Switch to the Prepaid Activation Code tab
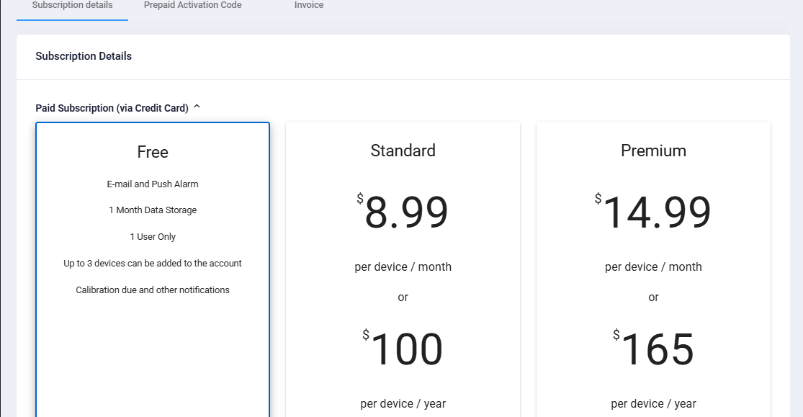The width and height of the screenshot is (803, 417). [x=192, y=5]
